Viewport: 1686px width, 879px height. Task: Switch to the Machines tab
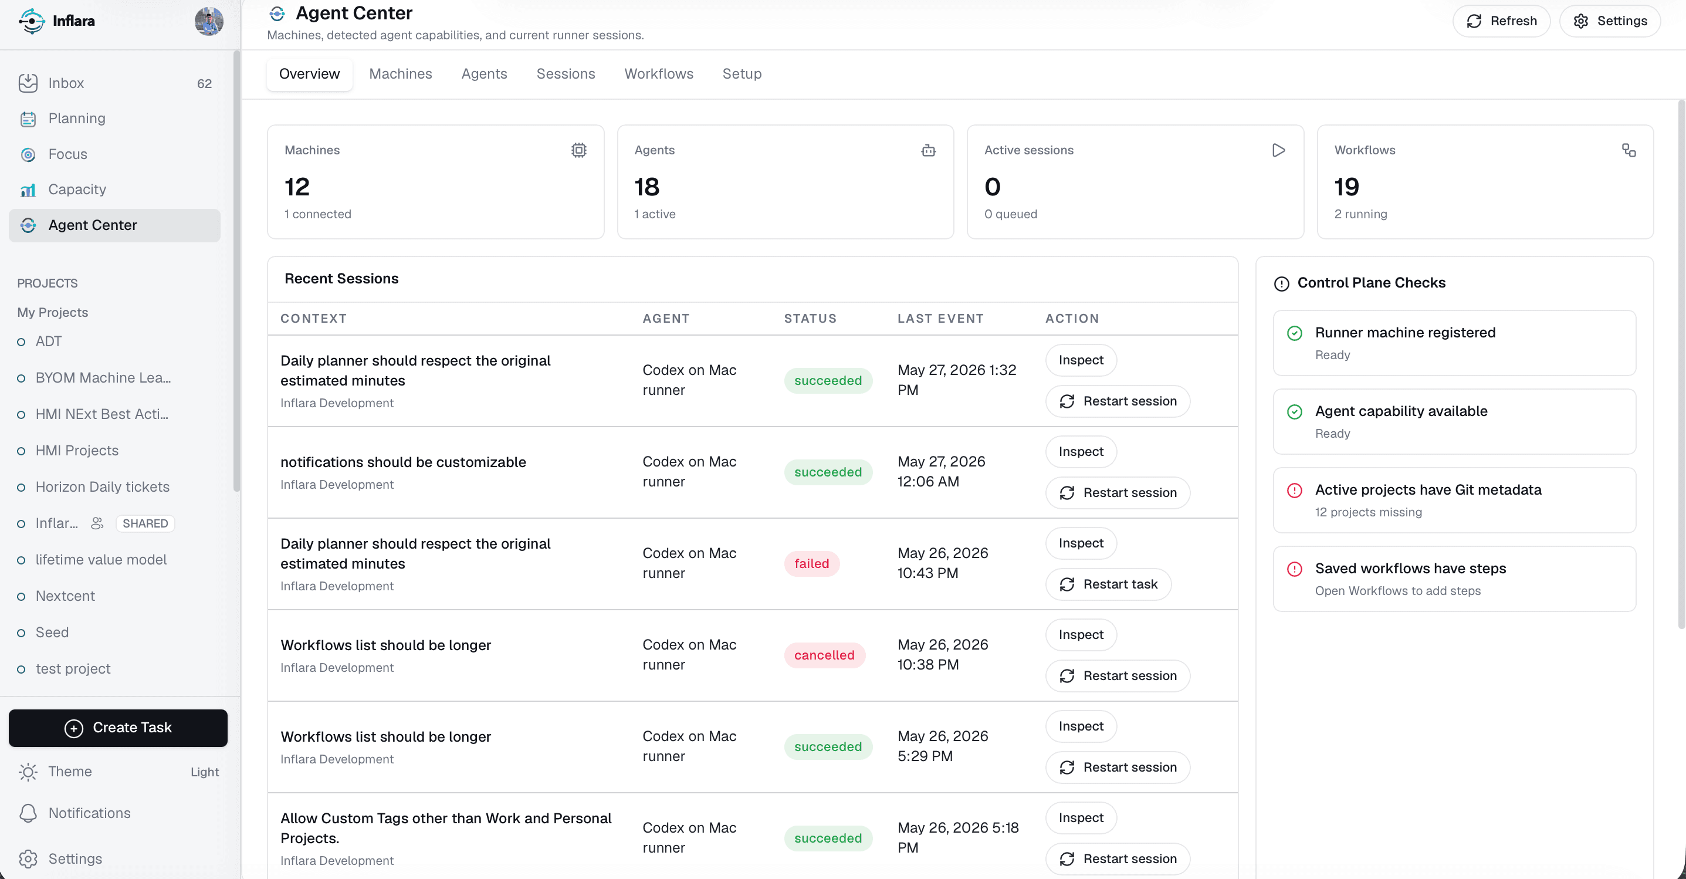[401, 74]
